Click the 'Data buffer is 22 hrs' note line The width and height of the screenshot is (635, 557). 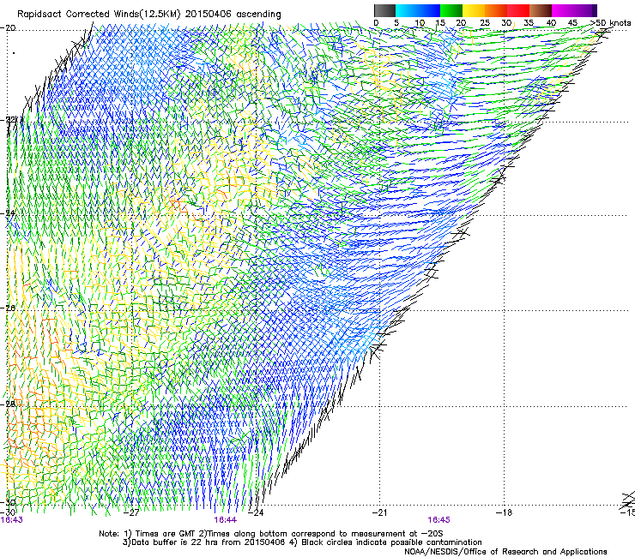pyautogui.click(x=302, y=542)
